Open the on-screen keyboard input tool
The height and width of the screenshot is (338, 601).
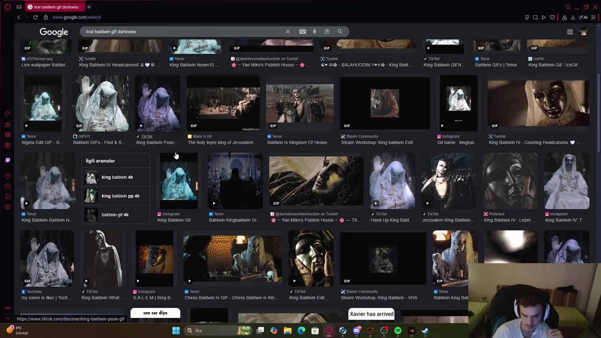click(x=302, y=31)
